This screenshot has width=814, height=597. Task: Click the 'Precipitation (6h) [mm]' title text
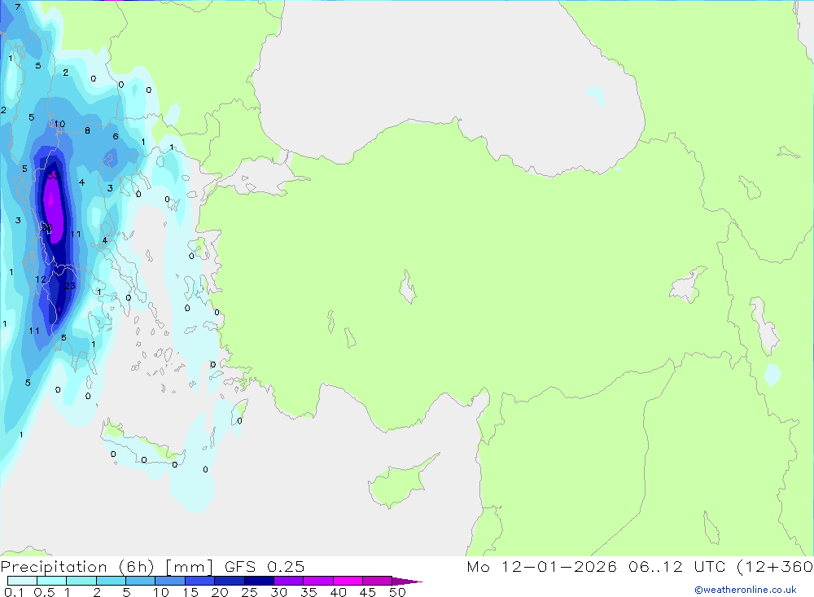107,567
